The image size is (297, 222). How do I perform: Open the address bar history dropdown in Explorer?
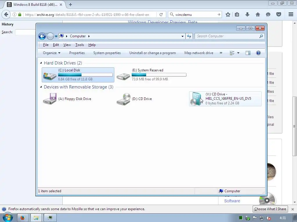(x=182, y=36)
